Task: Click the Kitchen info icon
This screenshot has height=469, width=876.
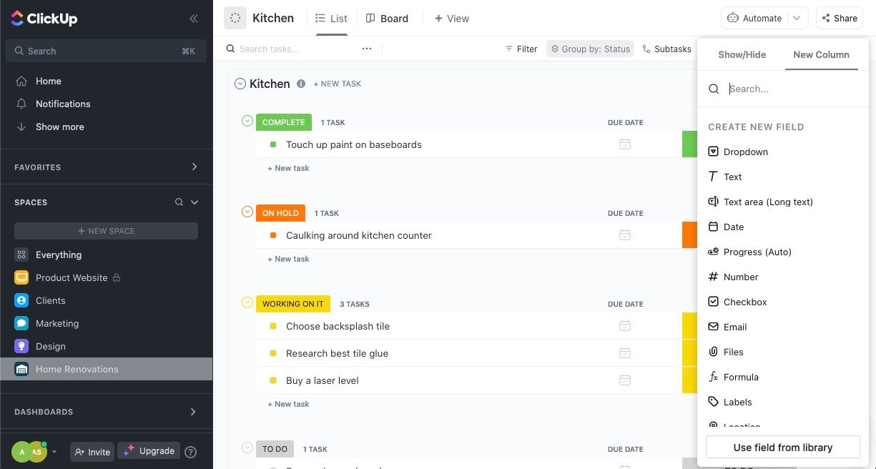Action: pos(301,84)
